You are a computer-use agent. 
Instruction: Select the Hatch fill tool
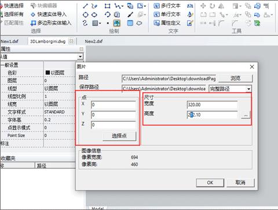coord(95,23)
